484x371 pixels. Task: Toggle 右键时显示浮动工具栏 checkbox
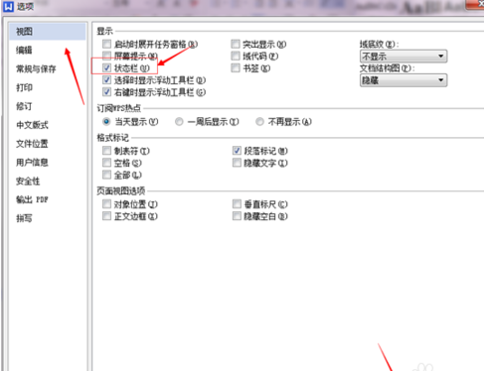106,92
